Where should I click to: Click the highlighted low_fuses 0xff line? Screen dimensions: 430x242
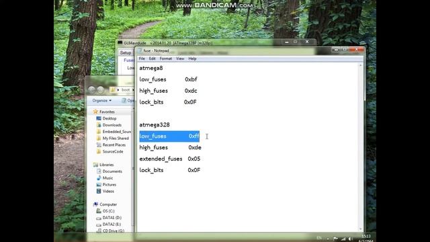(169, 136)
